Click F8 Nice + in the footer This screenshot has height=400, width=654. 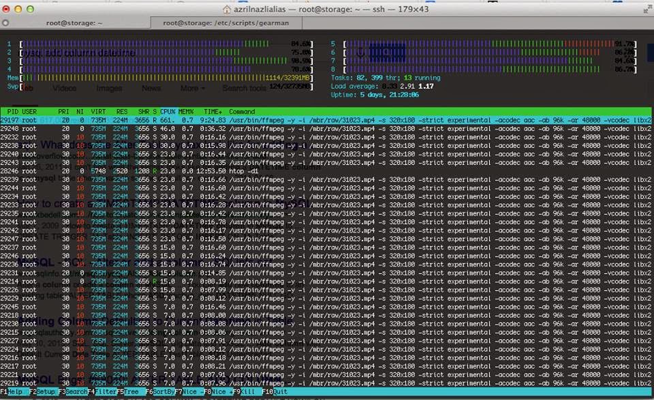click(x=218, y=392)
